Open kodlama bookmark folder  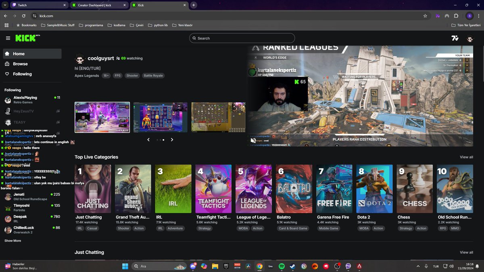[x=116, y=25]
